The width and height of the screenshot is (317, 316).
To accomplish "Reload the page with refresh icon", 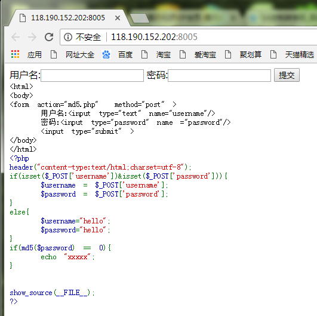I will tap(49, 37).
